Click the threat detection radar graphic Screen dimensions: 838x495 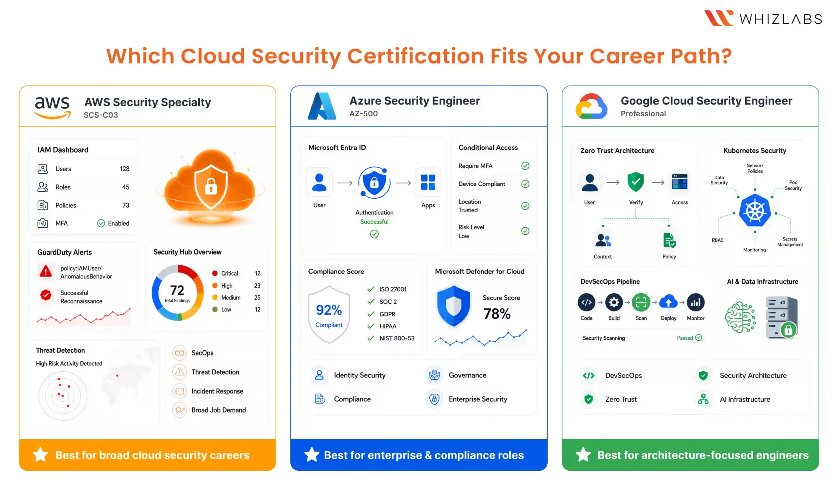tap(63, 396)
